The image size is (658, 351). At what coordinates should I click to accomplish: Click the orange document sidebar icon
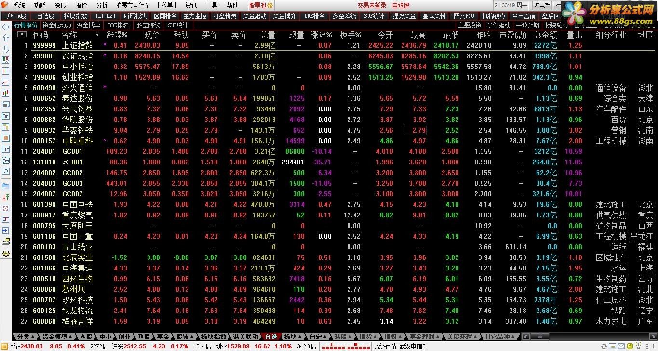pos(5,138)
